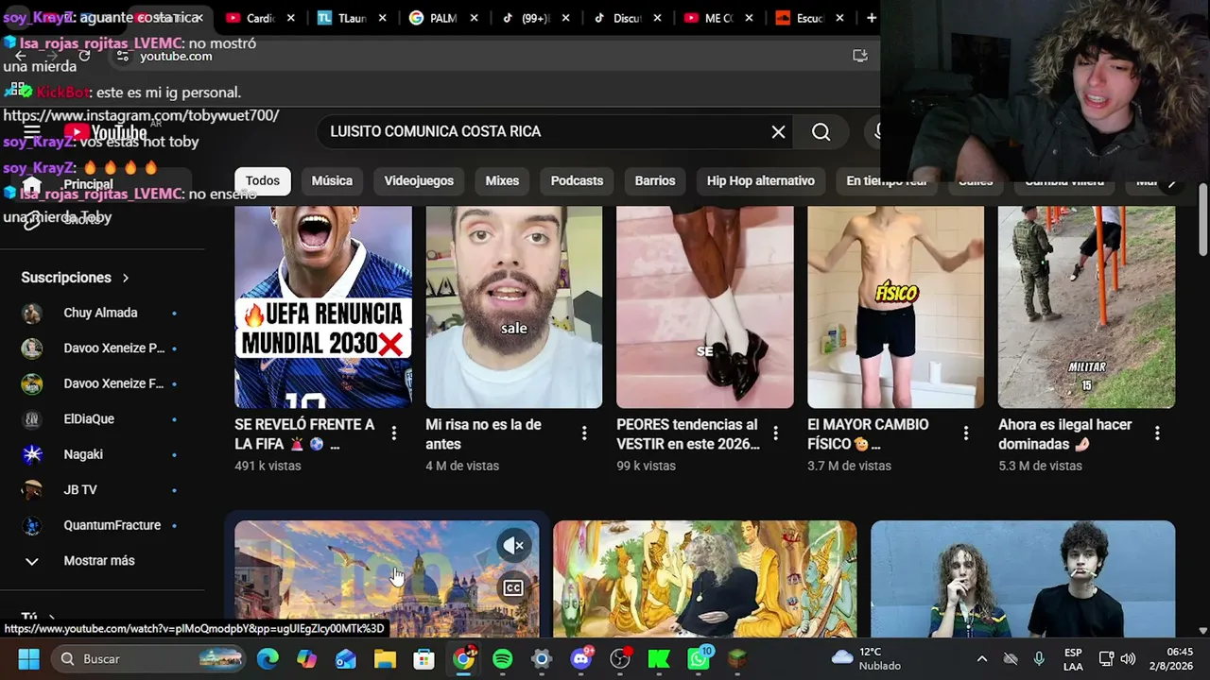Image resolution: width=1210 pixels, height=680 pixels.
Task: Open short titled "Mi risa no es la de antes"
Action: (x=483, y=434)
